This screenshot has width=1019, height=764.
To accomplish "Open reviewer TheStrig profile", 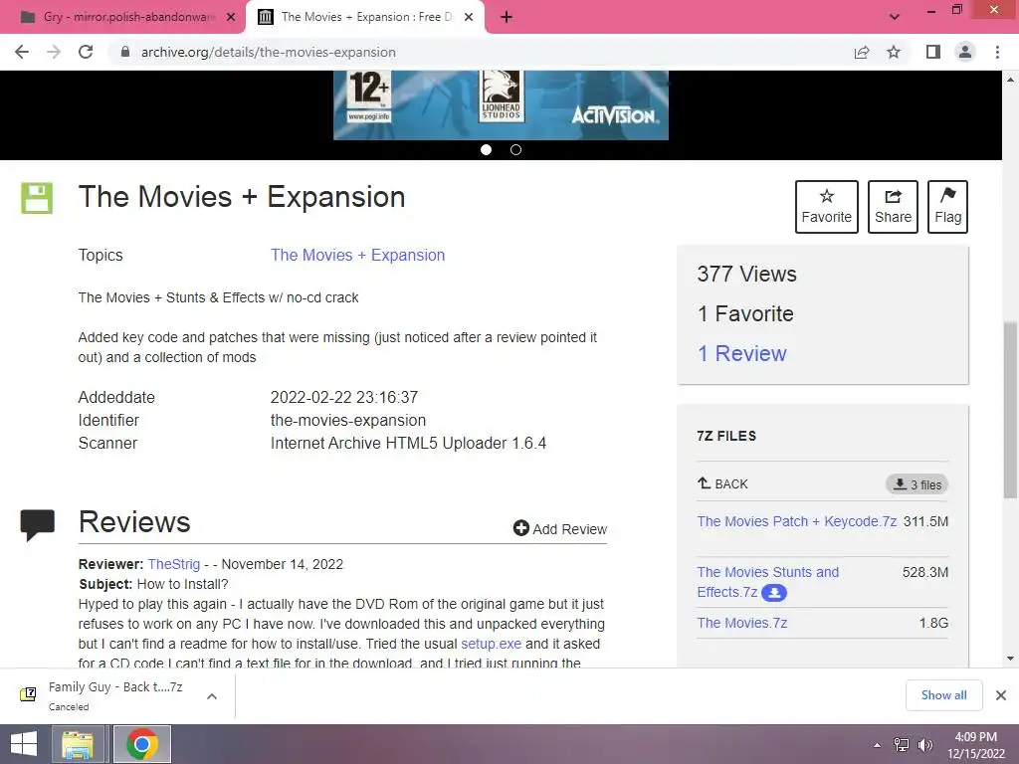I will pyautogui.click(x=173, y=564).
